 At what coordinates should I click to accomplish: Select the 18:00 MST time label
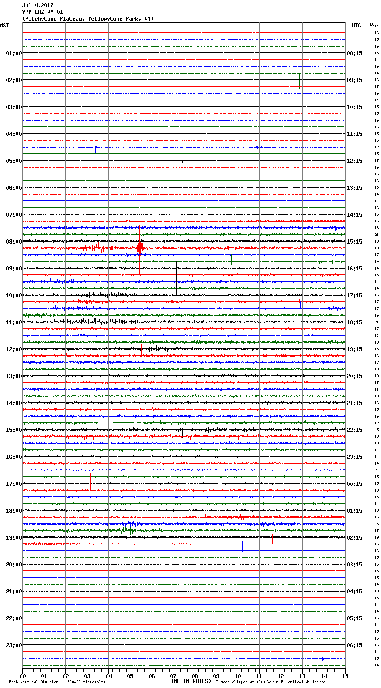[x=13, y=511]
